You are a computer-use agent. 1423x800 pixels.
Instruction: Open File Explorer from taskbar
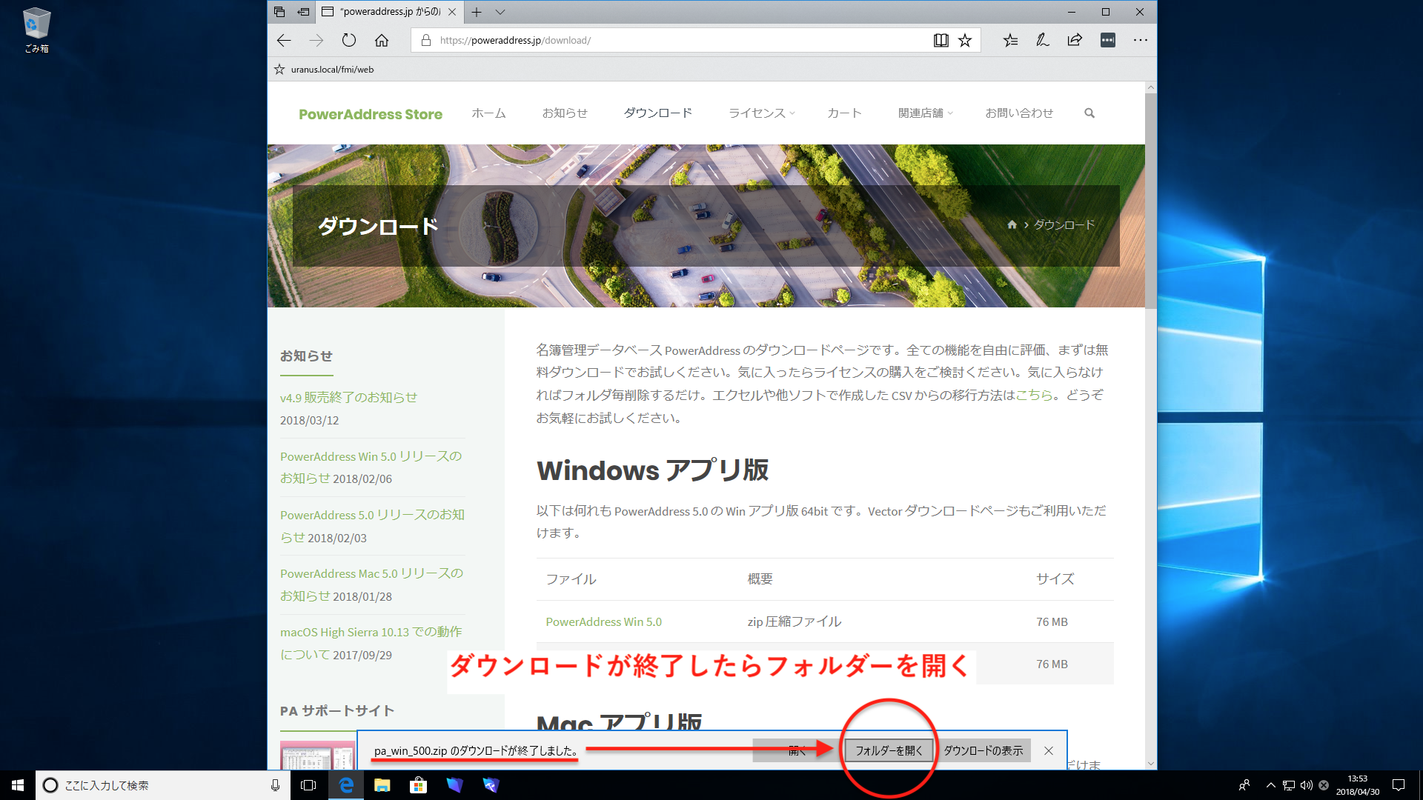382,785
